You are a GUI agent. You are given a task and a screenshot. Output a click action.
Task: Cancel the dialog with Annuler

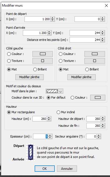(67, 169)
